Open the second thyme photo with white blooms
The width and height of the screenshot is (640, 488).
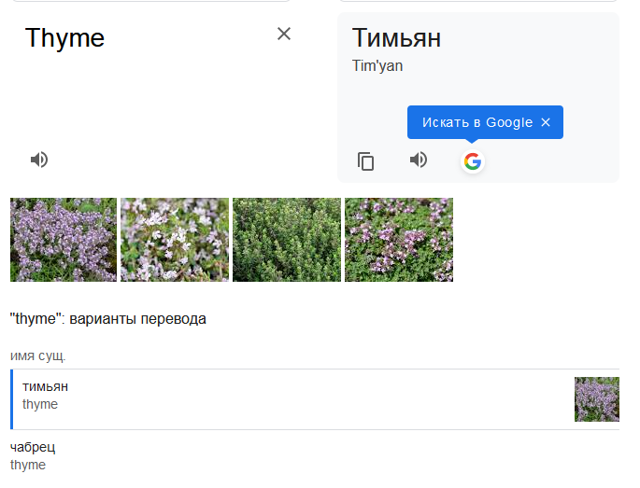tap(175, 240)
